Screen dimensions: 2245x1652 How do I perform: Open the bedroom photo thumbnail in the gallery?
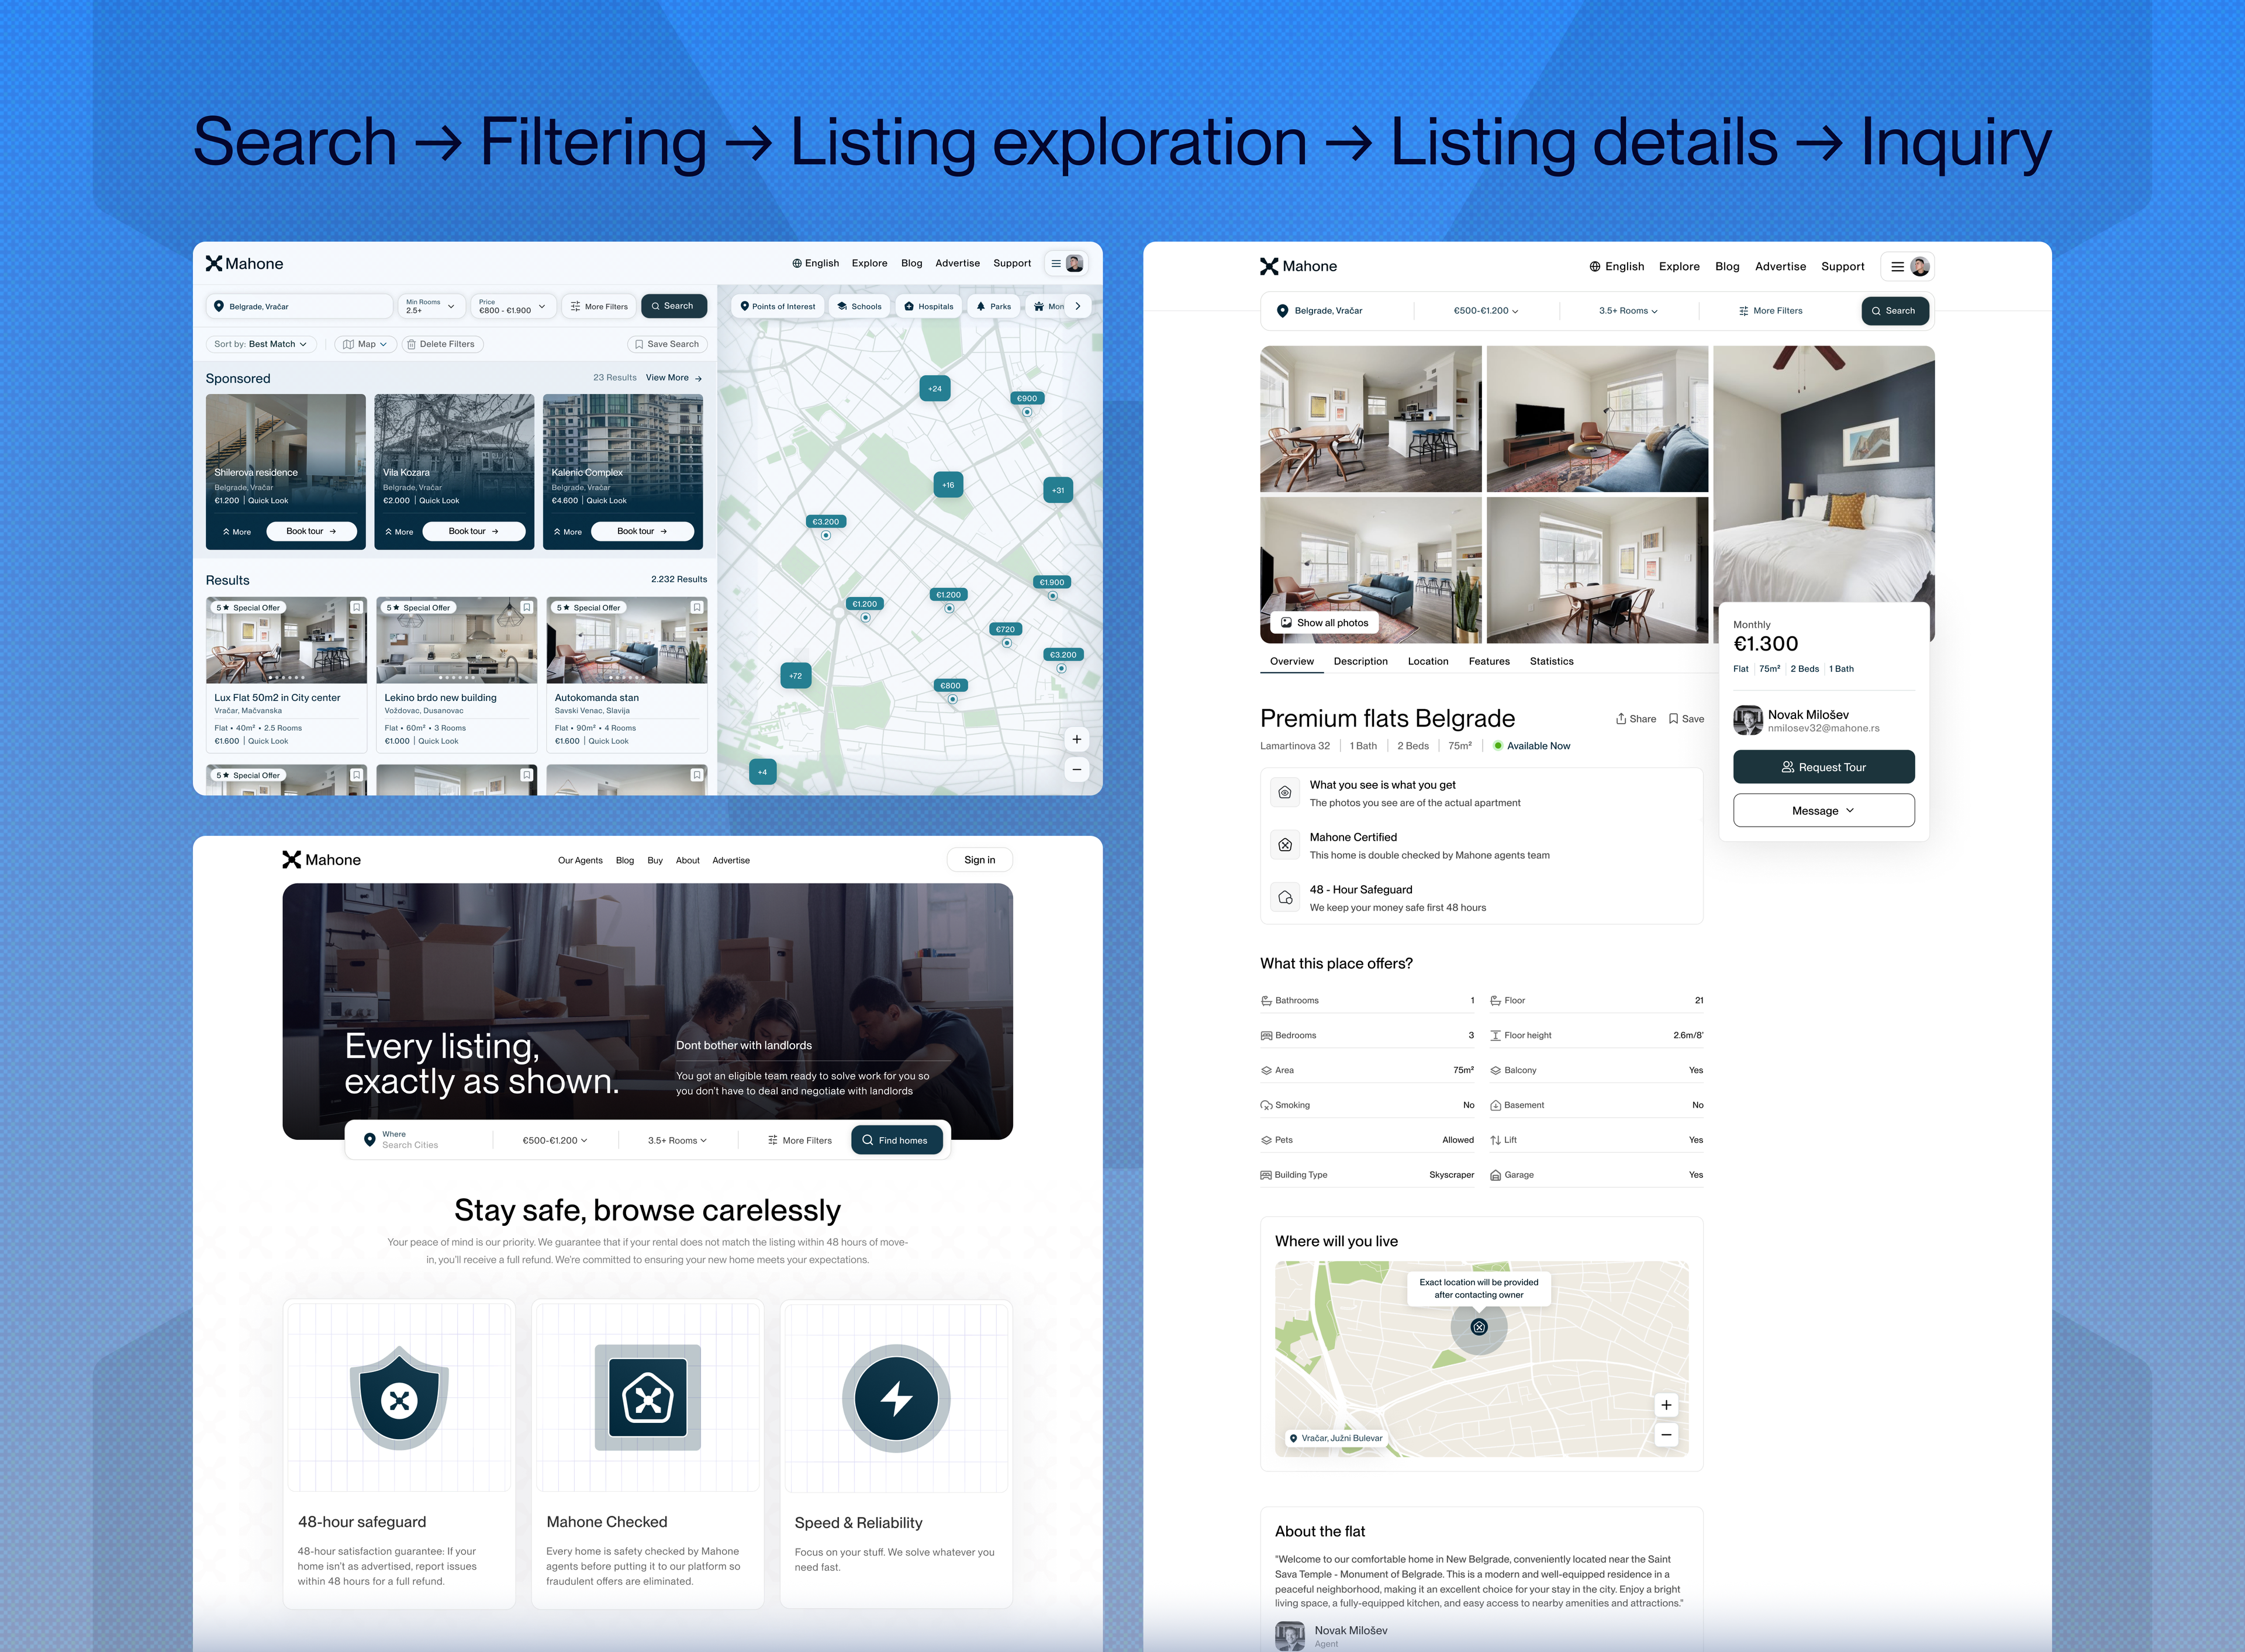[1823, 475]
